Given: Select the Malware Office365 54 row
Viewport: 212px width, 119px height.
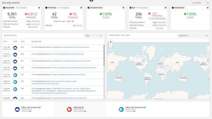Looking at the screenshot, I should coord(21,27).
